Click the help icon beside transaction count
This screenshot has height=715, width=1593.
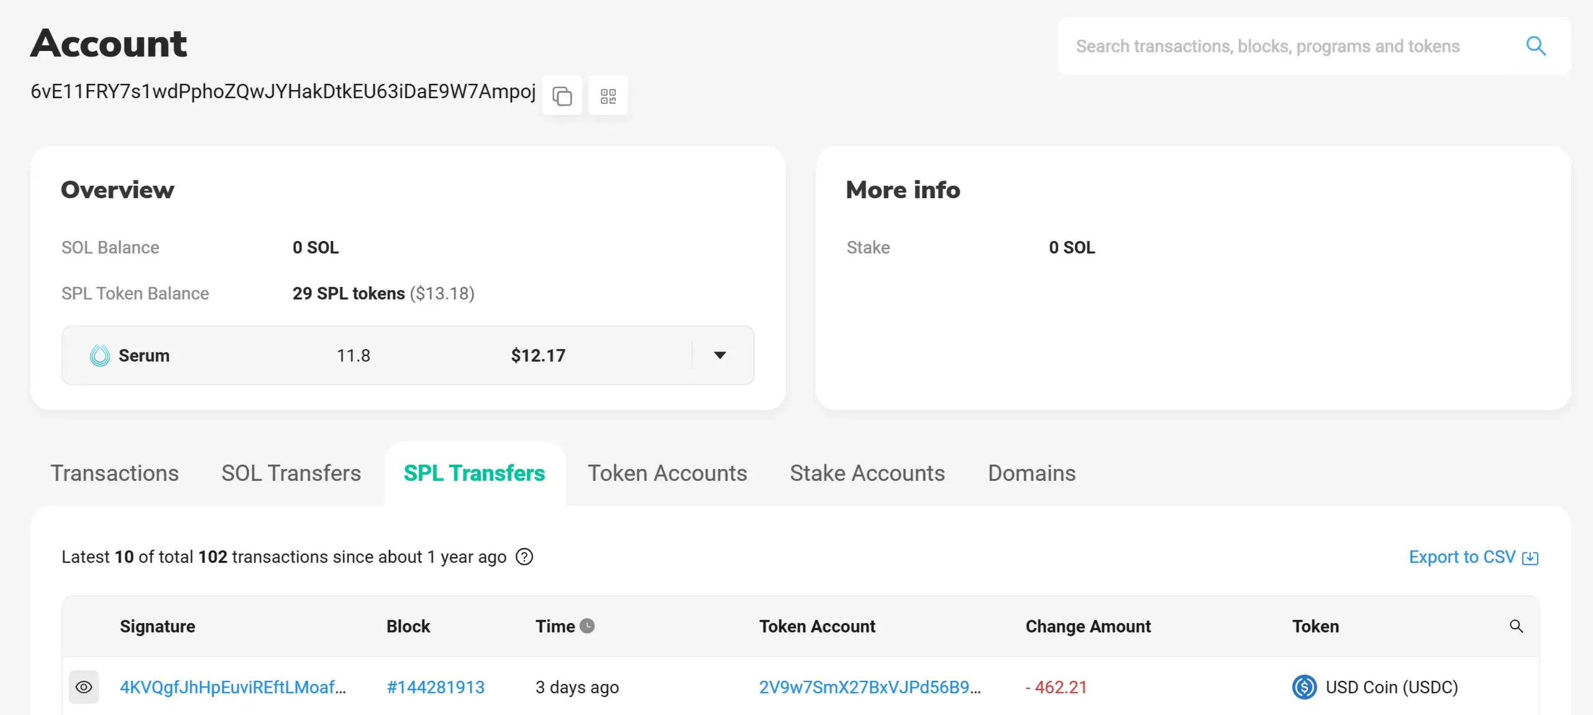coord(524,557)
